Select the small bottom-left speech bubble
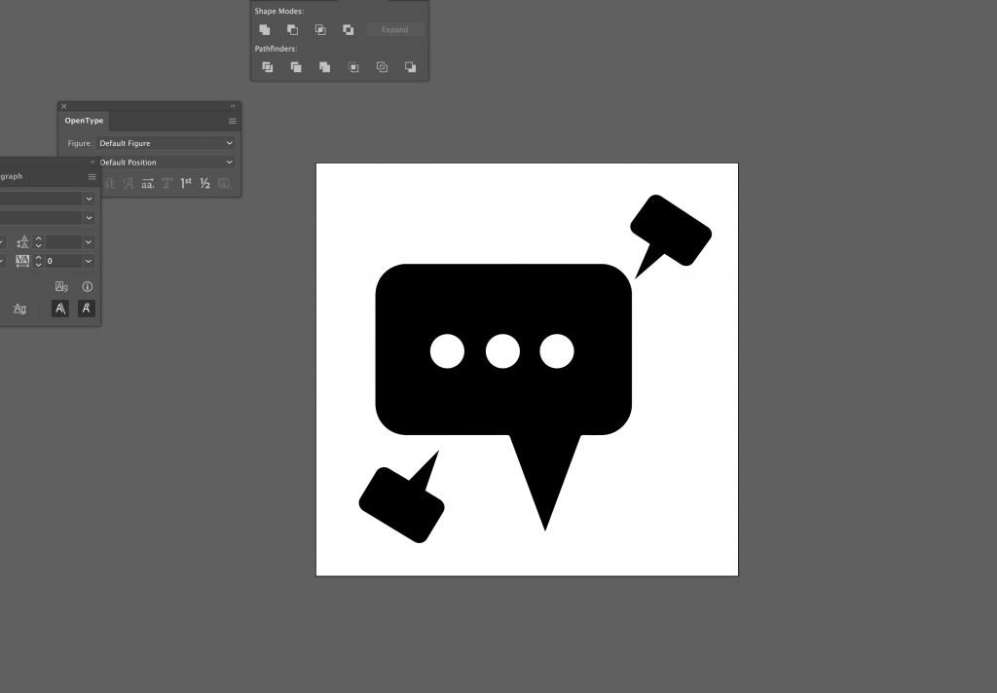Image resolution: width=997 pixels, height=693 pixels. (x=402, y=505)
